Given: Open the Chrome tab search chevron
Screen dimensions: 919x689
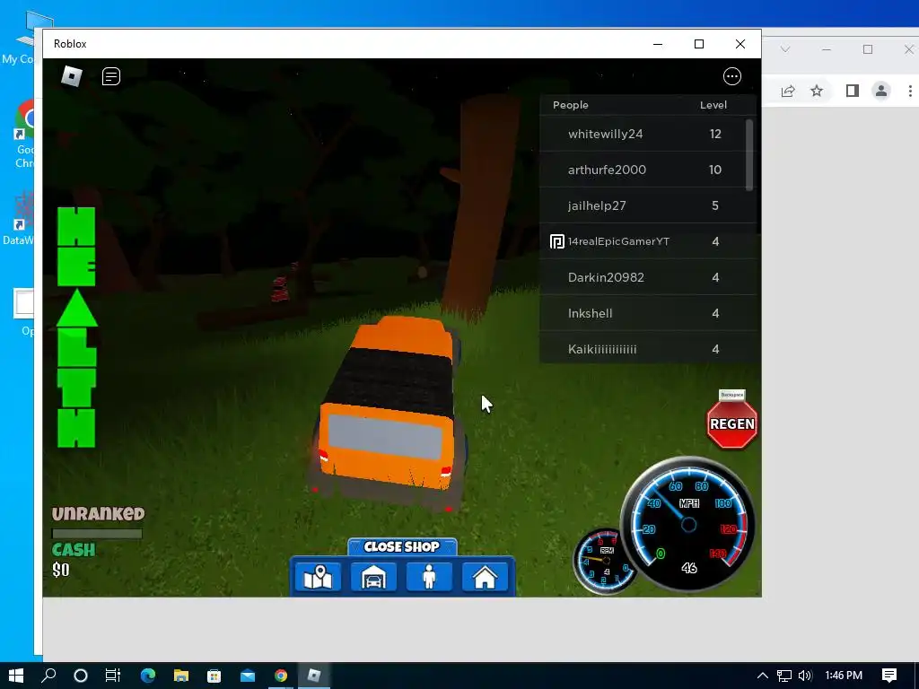Looking at the screenshot, I should coord(785,49).
